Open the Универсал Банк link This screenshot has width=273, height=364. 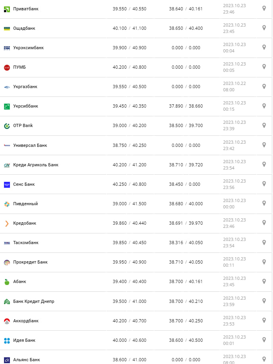tap(30, 145)
